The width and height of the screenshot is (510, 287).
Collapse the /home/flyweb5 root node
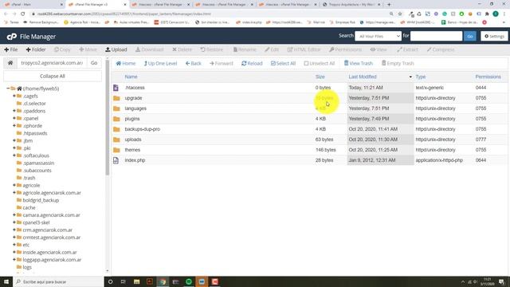(x=8, y=88)
